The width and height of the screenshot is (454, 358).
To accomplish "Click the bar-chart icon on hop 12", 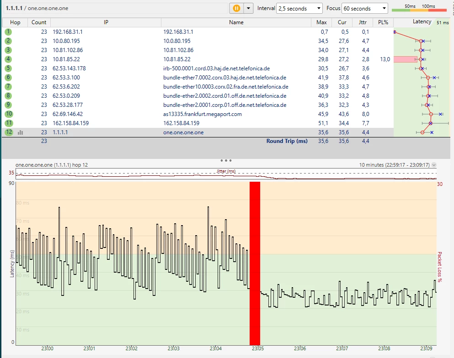I will tap(20, 132).
